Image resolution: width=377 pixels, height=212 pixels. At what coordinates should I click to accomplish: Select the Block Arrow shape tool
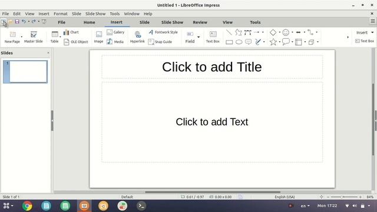pos(298,32)
